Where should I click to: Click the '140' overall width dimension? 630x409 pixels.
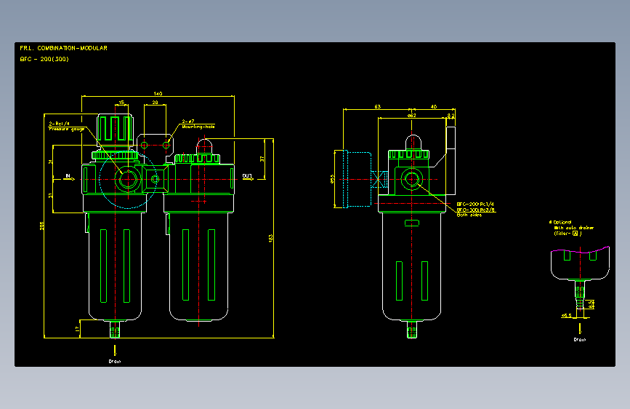(158, 93)
